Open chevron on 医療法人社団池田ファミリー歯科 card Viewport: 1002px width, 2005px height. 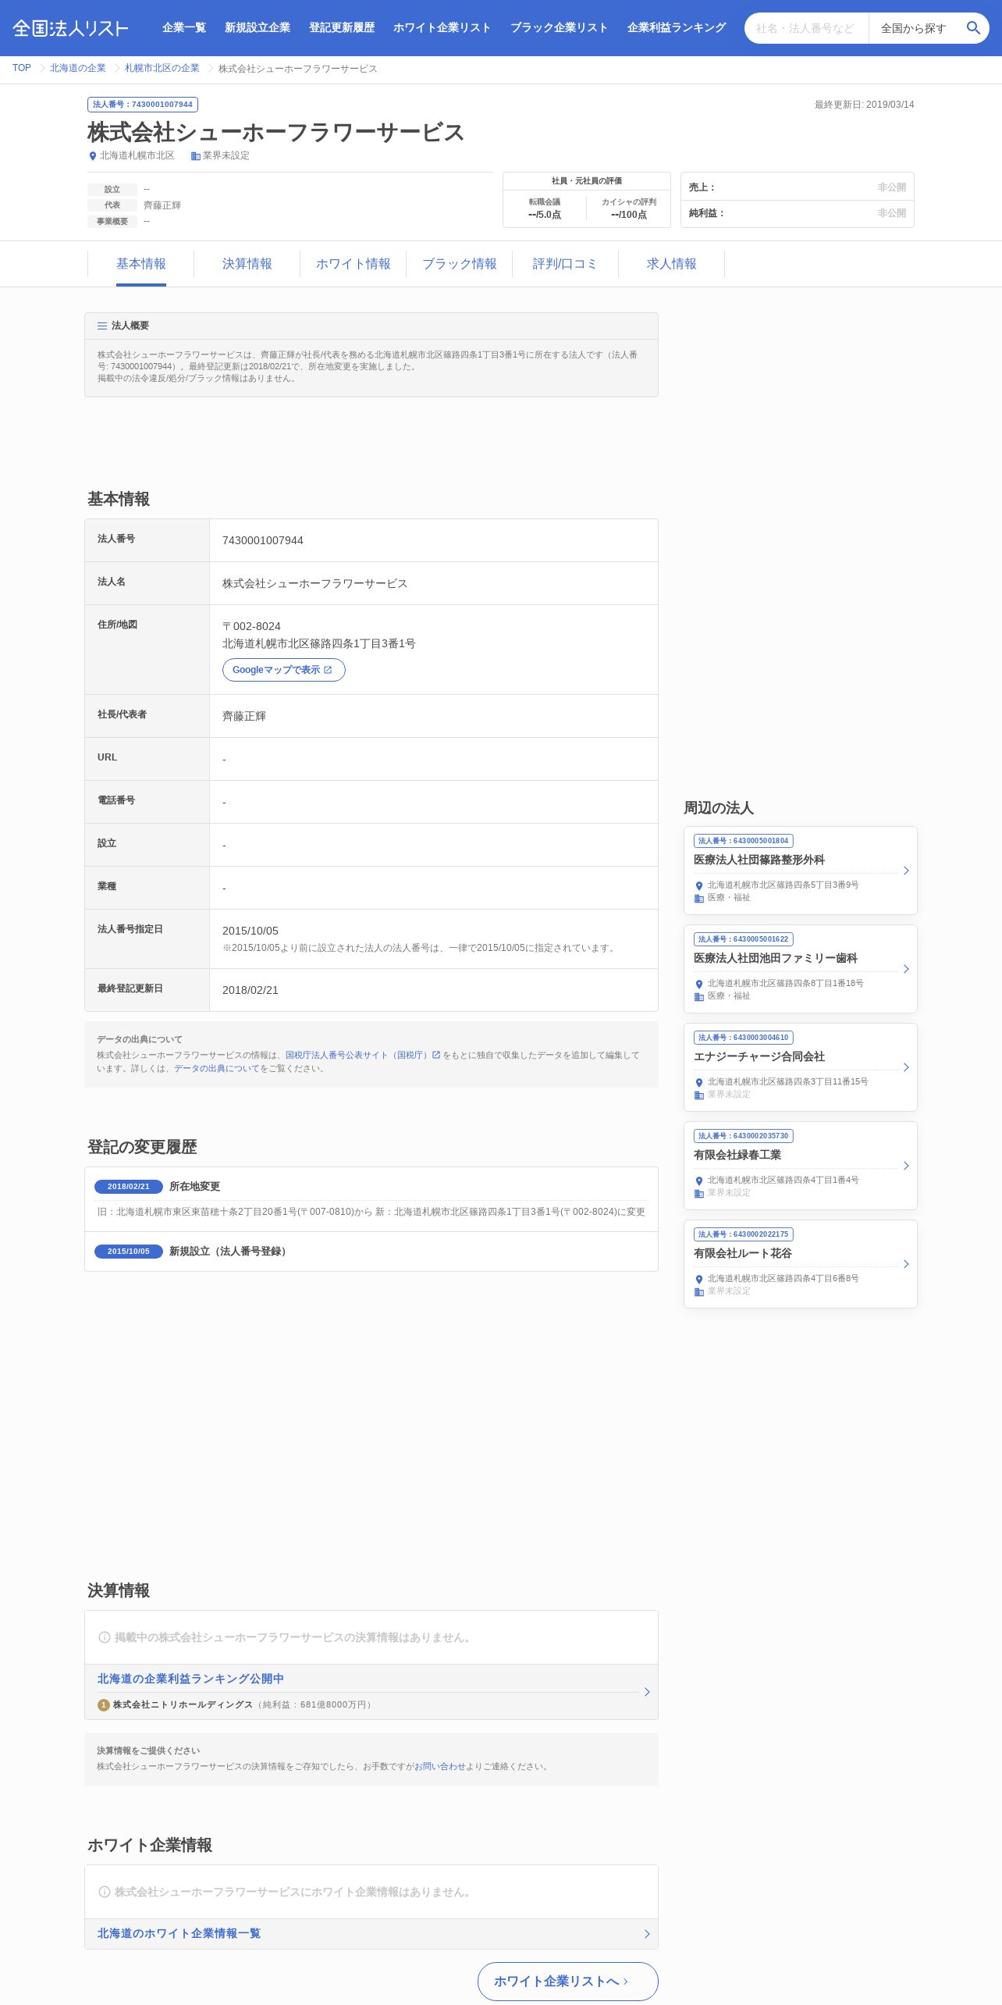(x=906, y=969)
